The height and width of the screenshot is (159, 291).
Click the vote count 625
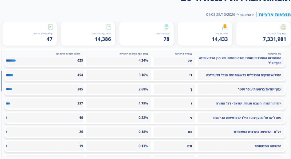point(80,60)
